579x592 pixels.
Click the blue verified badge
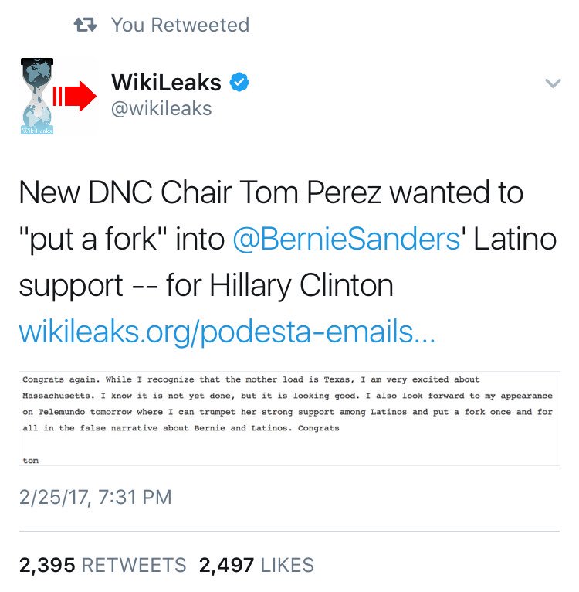239,82
